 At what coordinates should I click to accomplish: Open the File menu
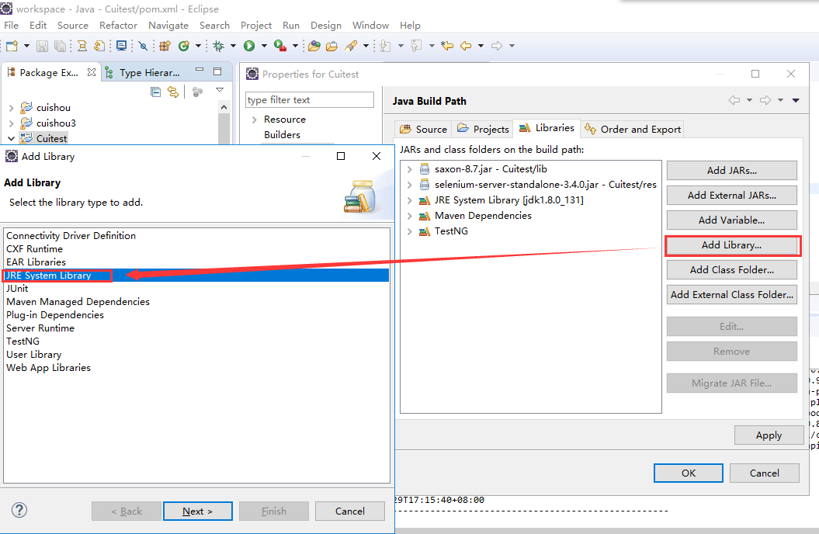(x=11, y=25)
